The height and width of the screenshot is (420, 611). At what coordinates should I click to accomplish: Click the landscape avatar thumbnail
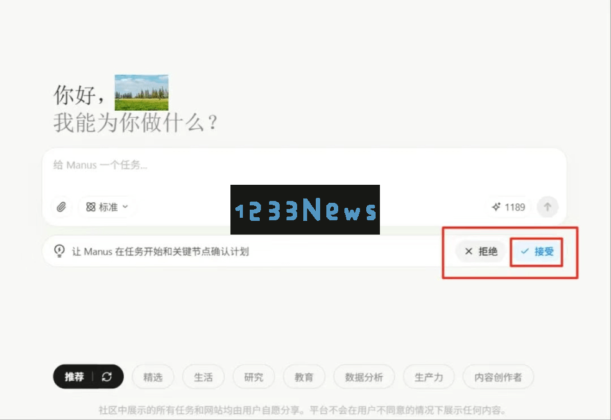point(141,93)
